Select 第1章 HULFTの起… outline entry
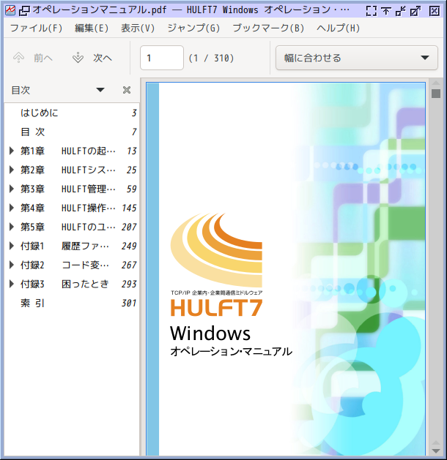447x460 pixels. tap(72, 151)
